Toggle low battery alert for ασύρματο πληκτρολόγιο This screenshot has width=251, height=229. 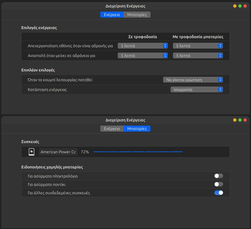pos(219,176)
